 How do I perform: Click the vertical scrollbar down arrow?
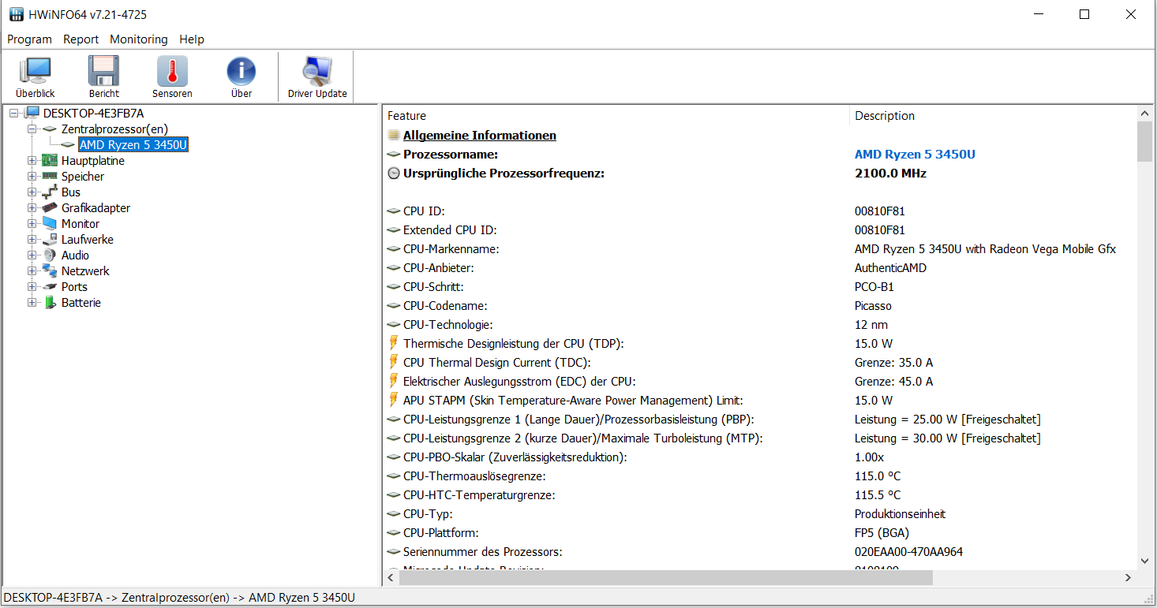[1144, 561]
